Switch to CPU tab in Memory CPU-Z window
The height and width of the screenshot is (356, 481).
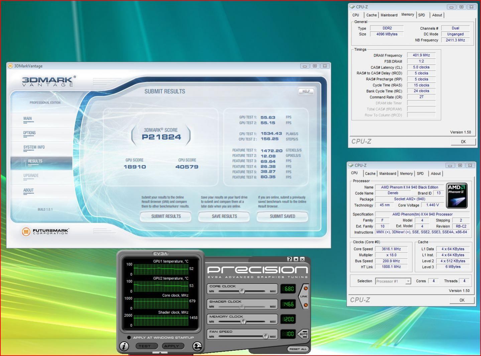(x=356, y=15)
